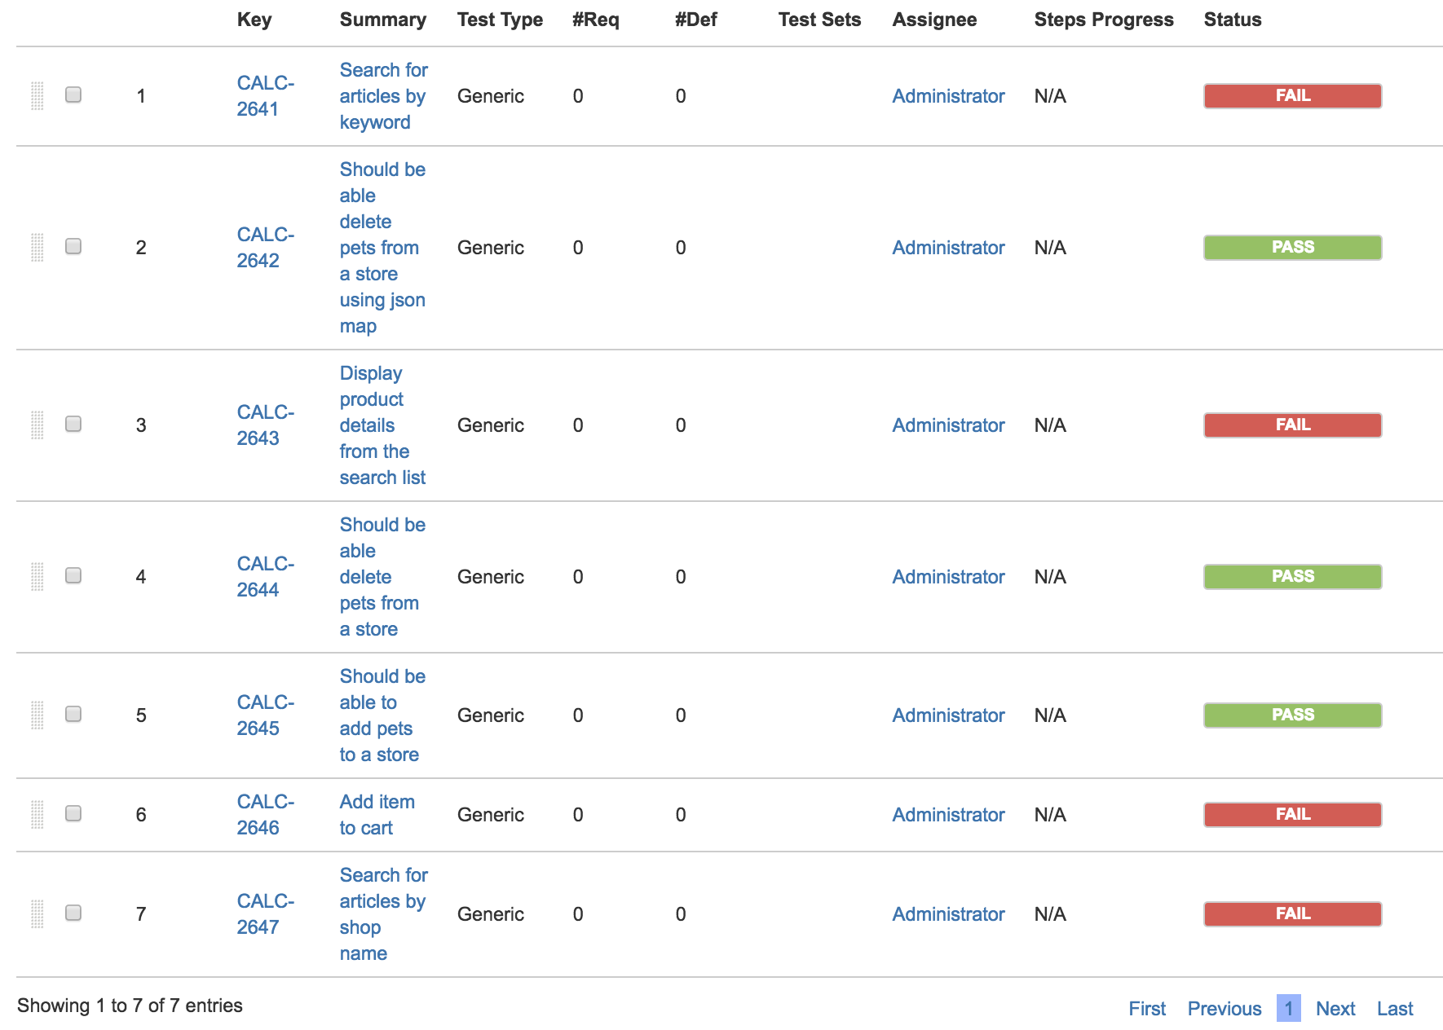
Task: Grab the drag handle for row 3
Action: pyautogui.click(x=37, y=425)
